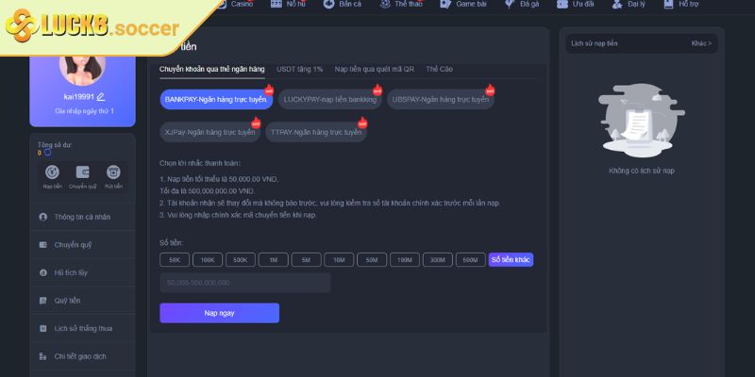
Task: Click the Nạp tiền deposit icon
Action: click(53, 172)
